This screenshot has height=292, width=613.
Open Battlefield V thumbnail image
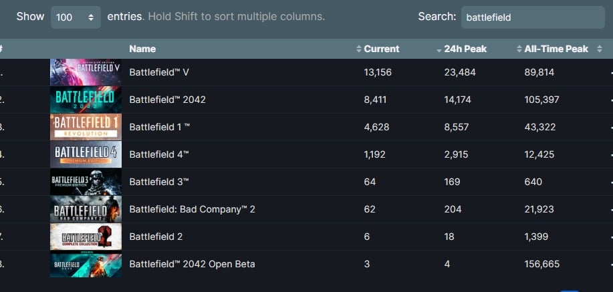point(86,72)
